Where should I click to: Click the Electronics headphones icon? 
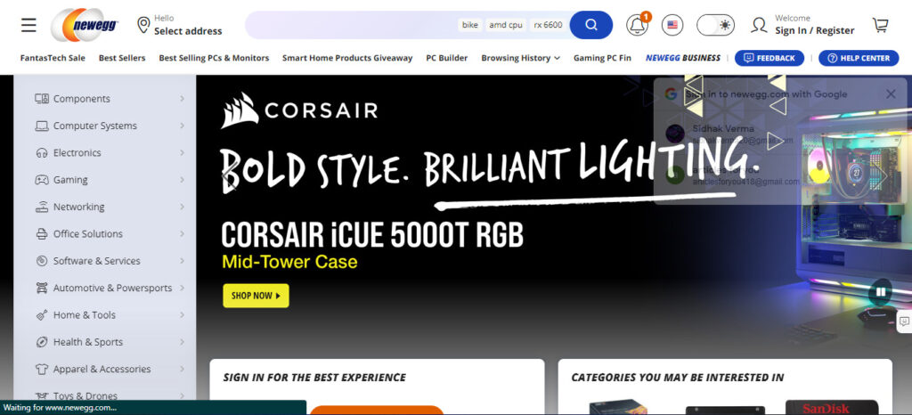point(42,153)
